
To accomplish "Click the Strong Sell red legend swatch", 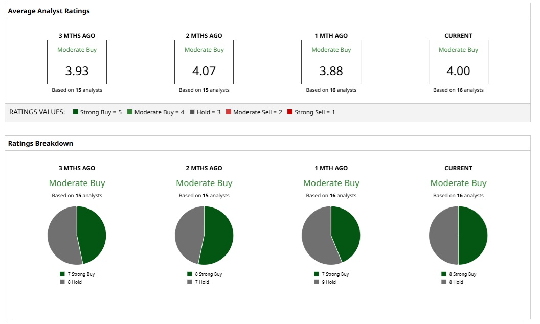I will (290, 112).
